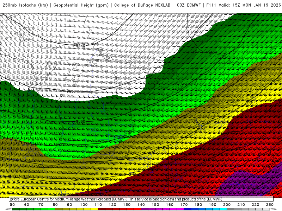Image resolution: width=282 pixels, height=211 pixels.
Task: Click the 210 value on the color scale
Action: [x=241, y=205]
